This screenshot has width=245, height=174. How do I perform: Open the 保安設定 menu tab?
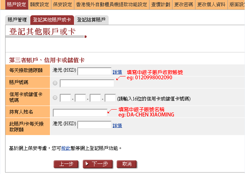pyautogui.click(x=63, y=4)
